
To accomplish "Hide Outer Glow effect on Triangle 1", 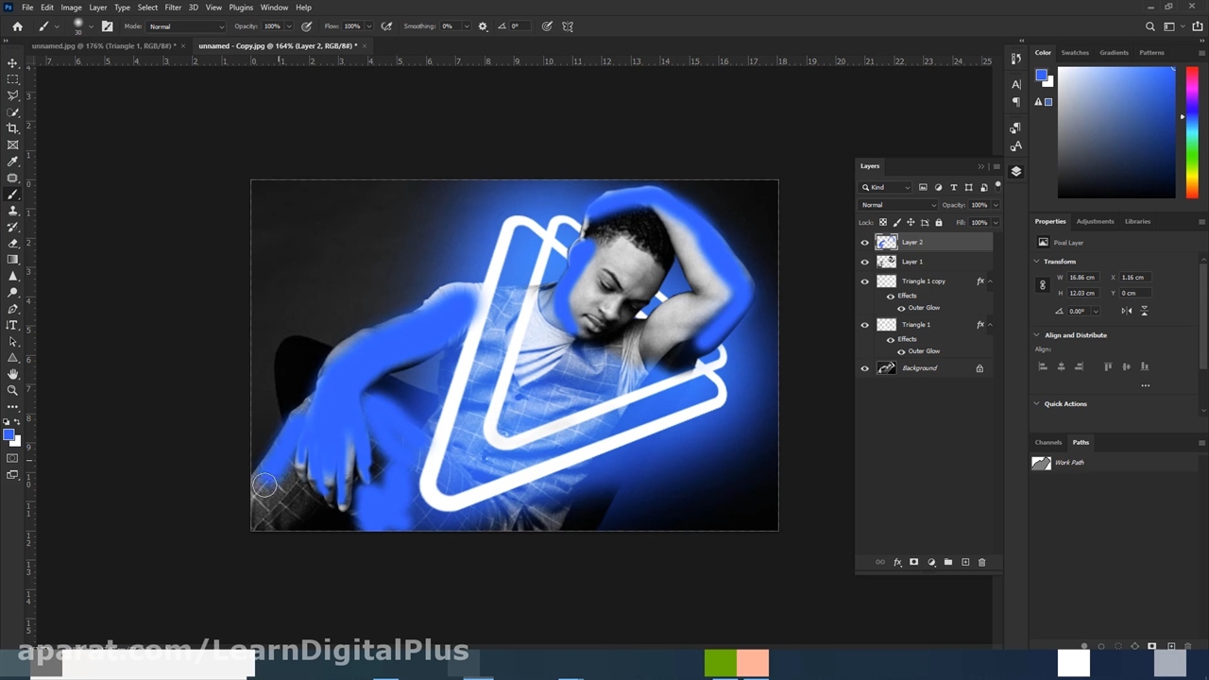I will (900, 351).
